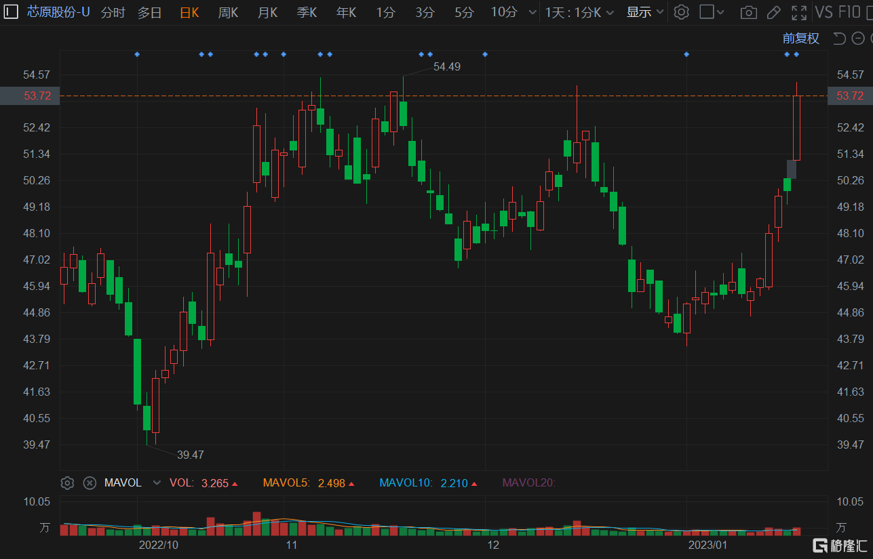Image resolution: width=873 pixels, height=559 pixels.
Task: Change adjustment mode via 前复权
Action: [801, 39]
